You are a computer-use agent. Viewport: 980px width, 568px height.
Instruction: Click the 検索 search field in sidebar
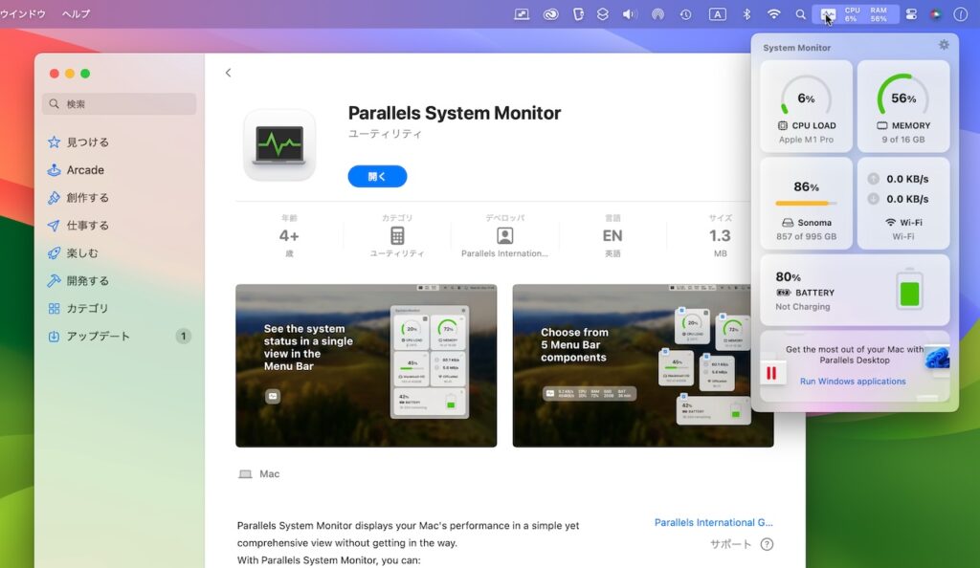[119, 103]
